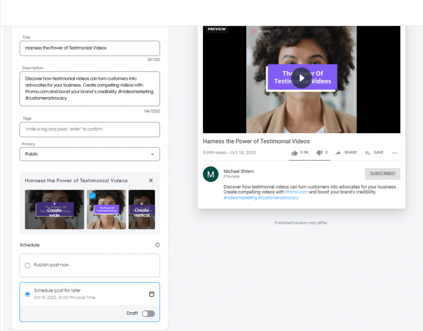Click the SAVE icon below the video
Viewport: 423px width, 331px height.
point(368,152)
